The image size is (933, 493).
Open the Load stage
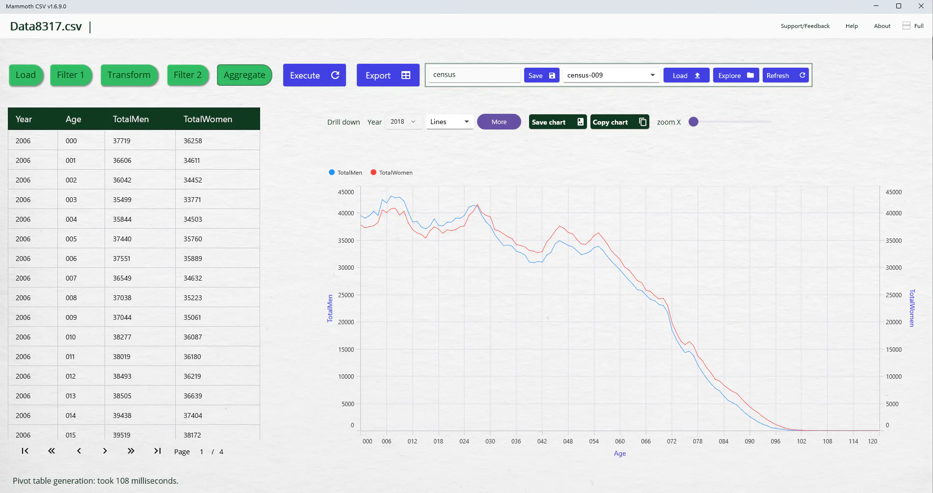click(26, 75)
